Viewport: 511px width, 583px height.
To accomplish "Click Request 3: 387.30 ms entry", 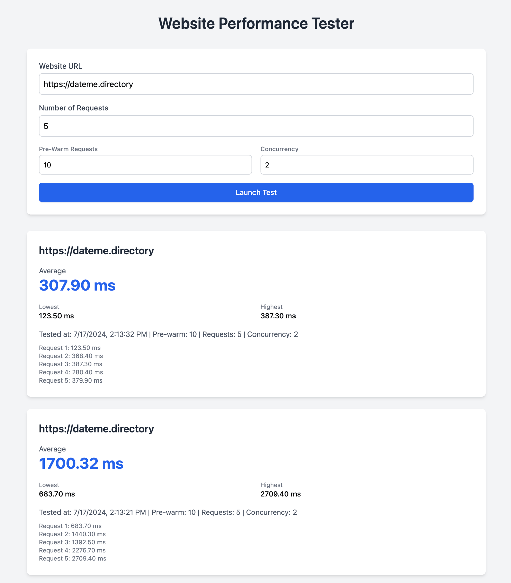I will coord(70,364).
